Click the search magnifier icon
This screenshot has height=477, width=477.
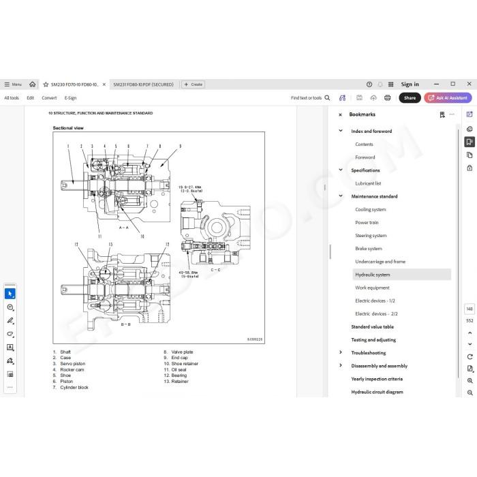pyautogui.click(x=327, y=97)
